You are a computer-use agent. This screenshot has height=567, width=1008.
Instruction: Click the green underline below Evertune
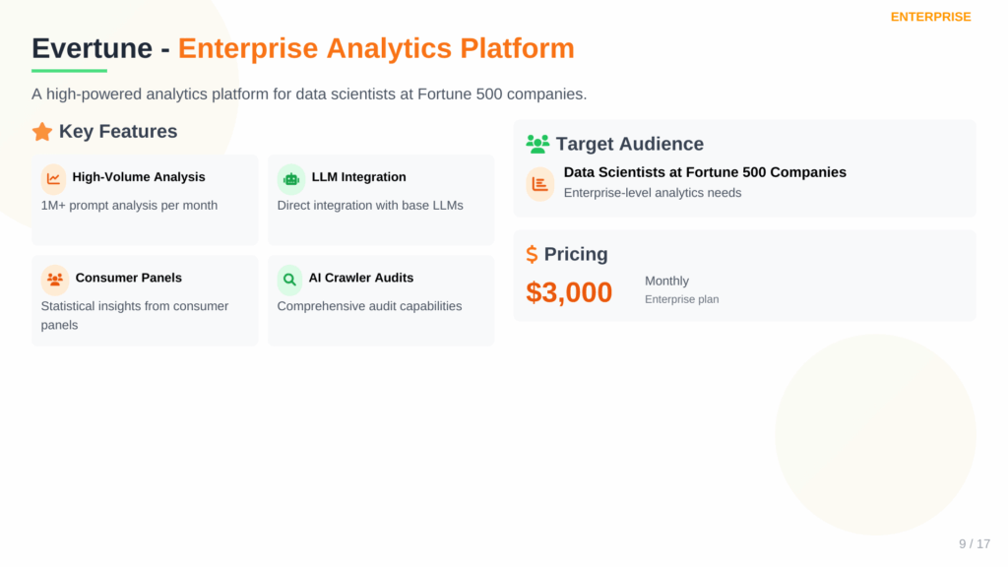tap(69, 71)
